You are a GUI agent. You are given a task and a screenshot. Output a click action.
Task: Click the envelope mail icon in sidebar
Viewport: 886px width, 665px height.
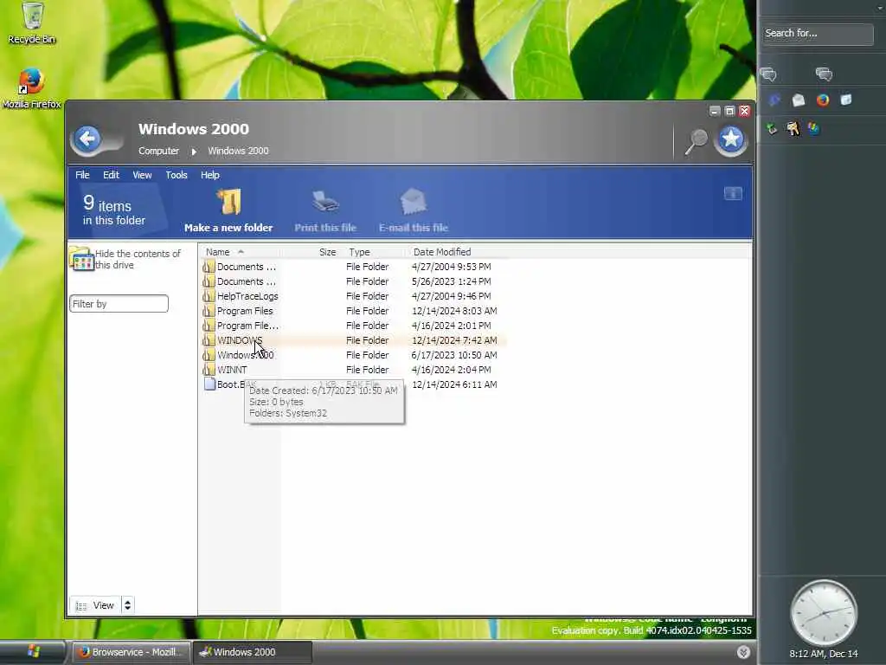click(799, 100)
